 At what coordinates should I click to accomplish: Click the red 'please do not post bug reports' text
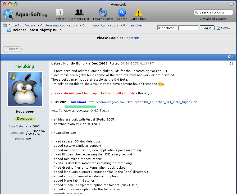(93, 93)
